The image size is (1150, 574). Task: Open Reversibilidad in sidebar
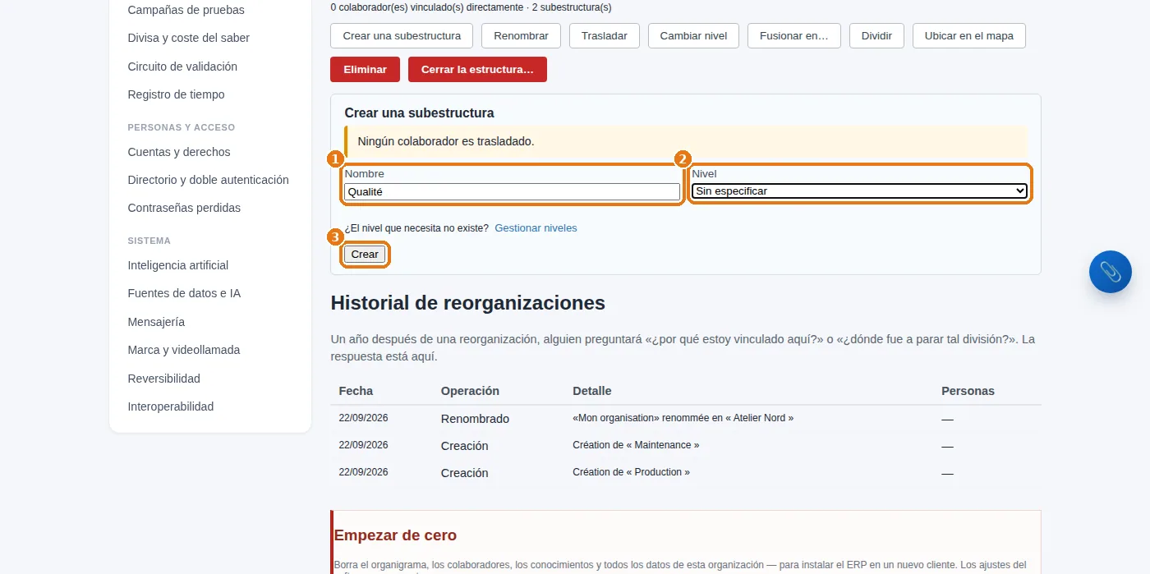(164, 379)
